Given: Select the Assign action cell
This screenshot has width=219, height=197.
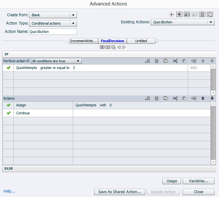Looking at the screenshot, I should (43, 105).
